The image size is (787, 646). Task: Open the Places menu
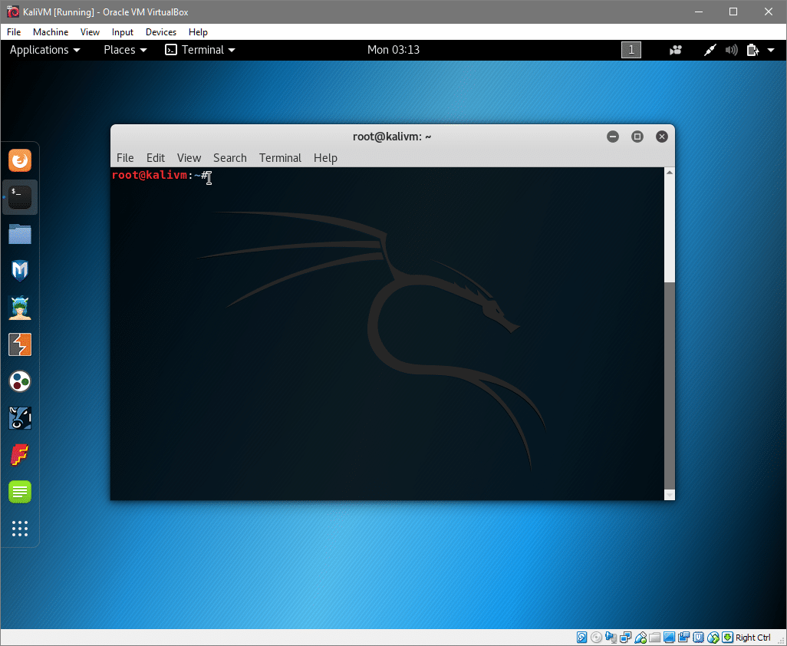pos(124,49)
